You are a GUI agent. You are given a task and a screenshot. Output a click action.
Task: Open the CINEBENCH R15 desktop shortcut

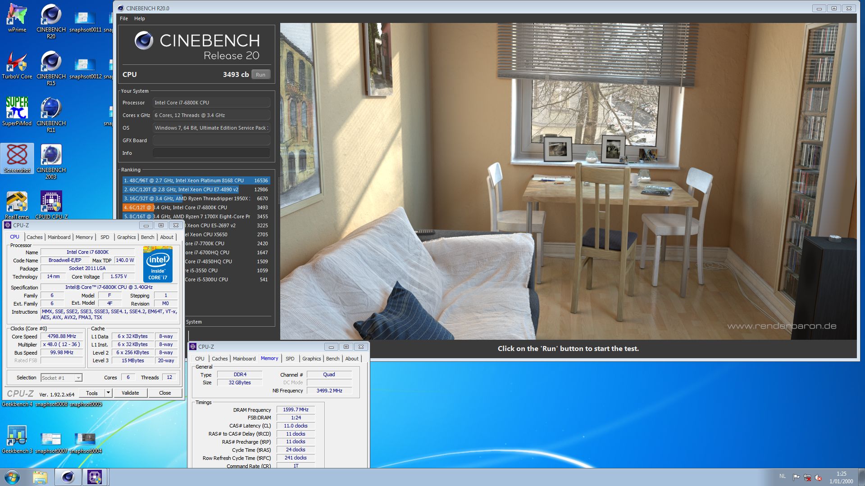tap(51, 67)
